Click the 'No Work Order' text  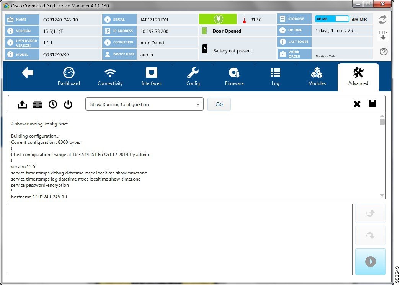(326, 56)
